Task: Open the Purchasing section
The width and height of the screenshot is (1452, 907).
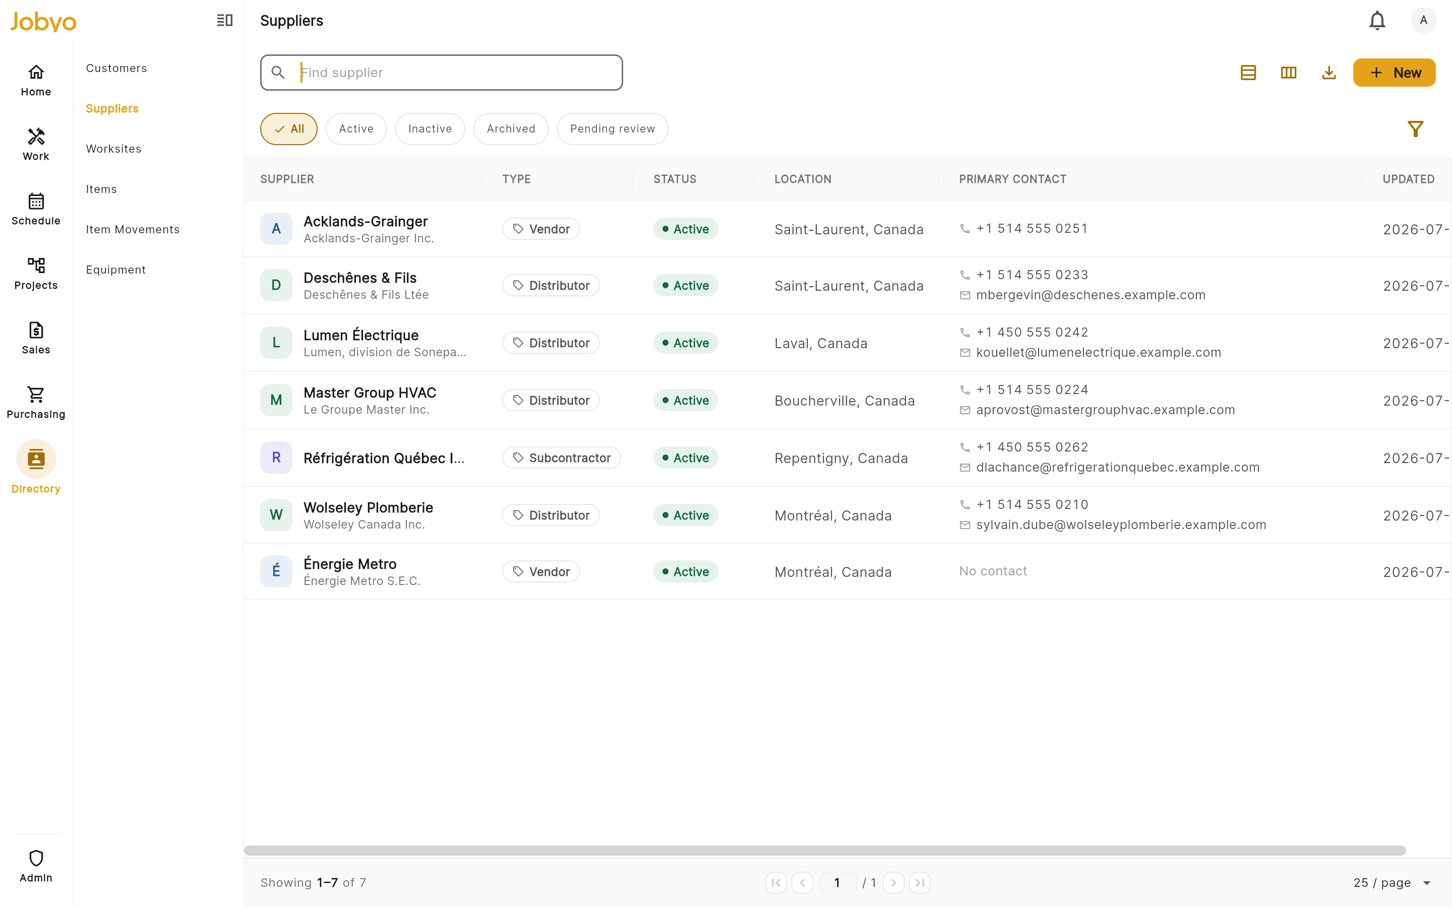Action: 36,403
